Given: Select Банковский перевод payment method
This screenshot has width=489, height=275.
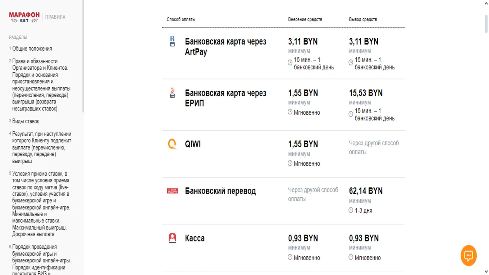Looking at the screenshot, I should (x=220, y=191).
